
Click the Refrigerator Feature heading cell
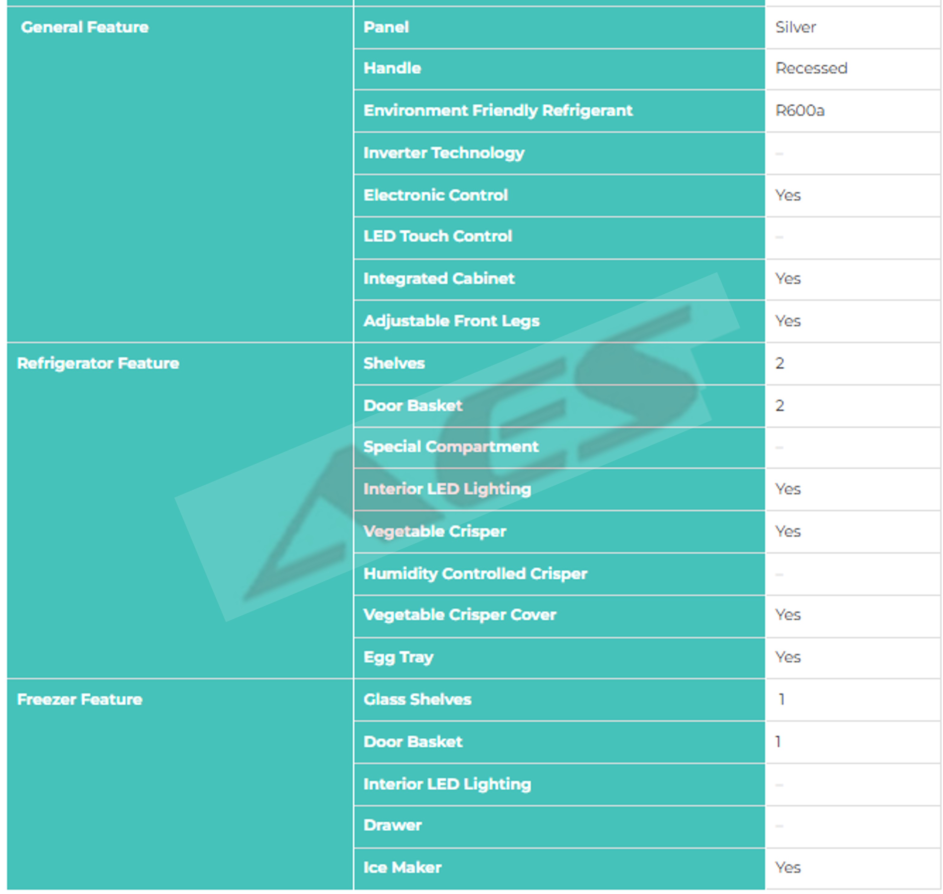[x=98, y=363]
